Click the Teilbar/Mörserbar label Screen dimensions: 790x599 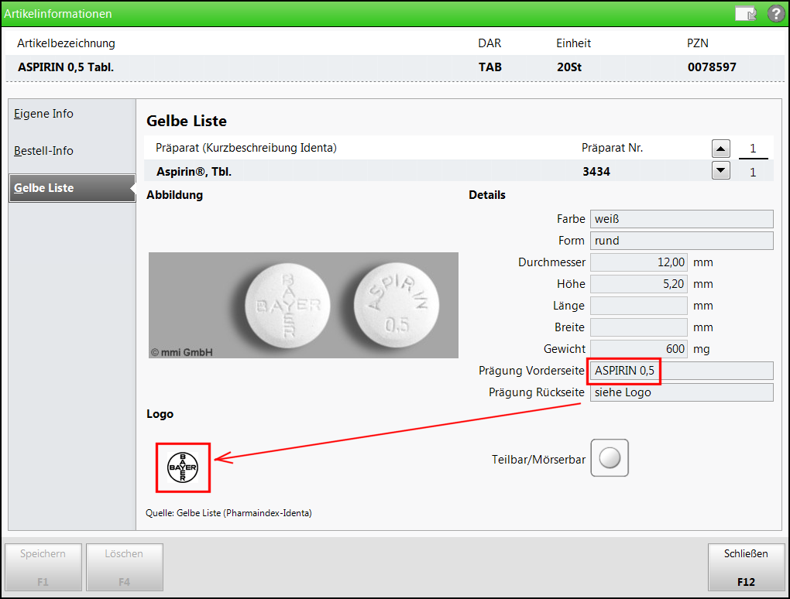click(538, 460)
